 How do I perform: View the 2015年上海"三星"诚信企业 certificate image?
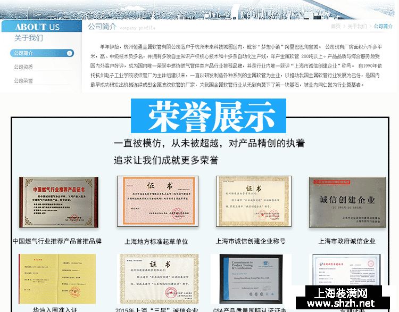point(156,279)
